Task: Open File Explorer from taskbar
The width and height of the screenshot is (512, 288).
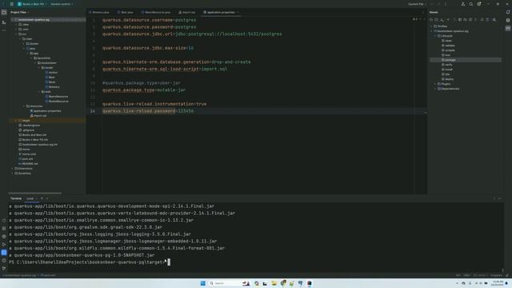Action: click(274, 283)
